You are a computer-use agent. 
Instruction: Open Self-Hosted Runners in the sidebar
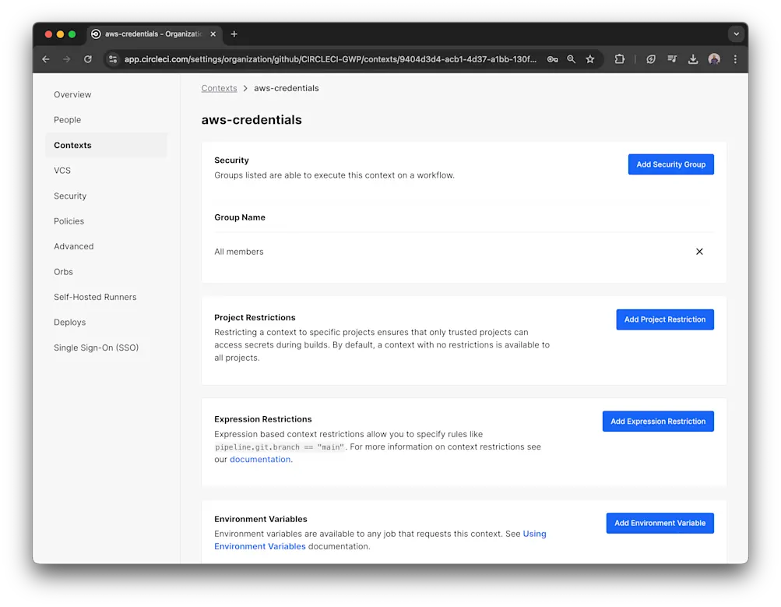(95, 297)
